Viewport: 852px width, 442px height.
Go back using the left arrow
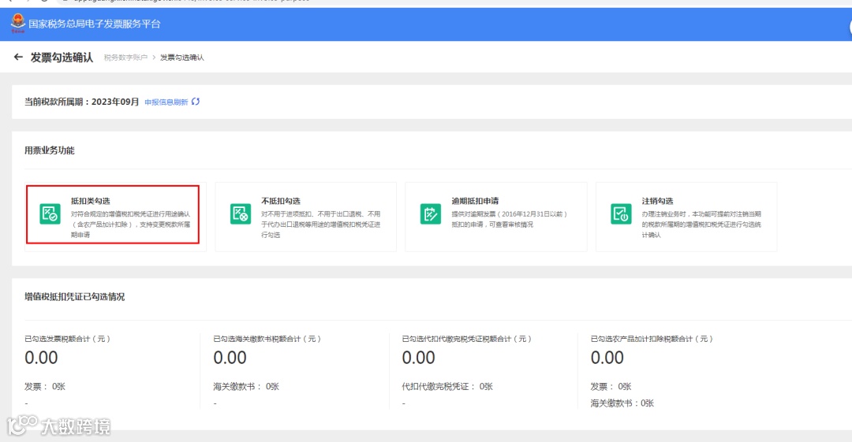tap(18, 57)
